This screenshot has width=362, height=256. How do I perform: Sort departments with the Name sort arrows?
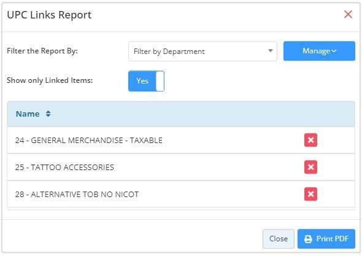[48, 114]
